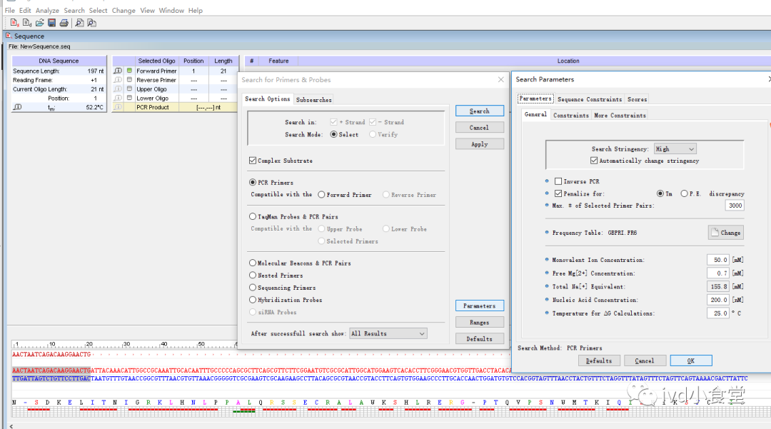Open After successful search show dropdown
This screenshot has width=771, height=429.
coord(388,333)
